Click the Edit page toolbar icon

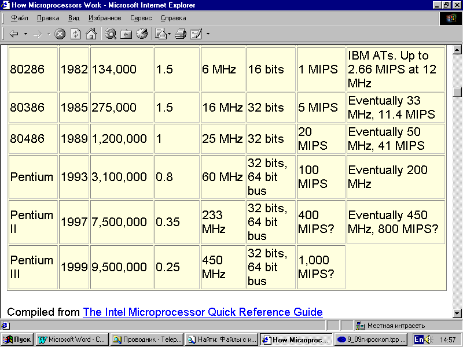pyautogui.click(x=196, y=34)
